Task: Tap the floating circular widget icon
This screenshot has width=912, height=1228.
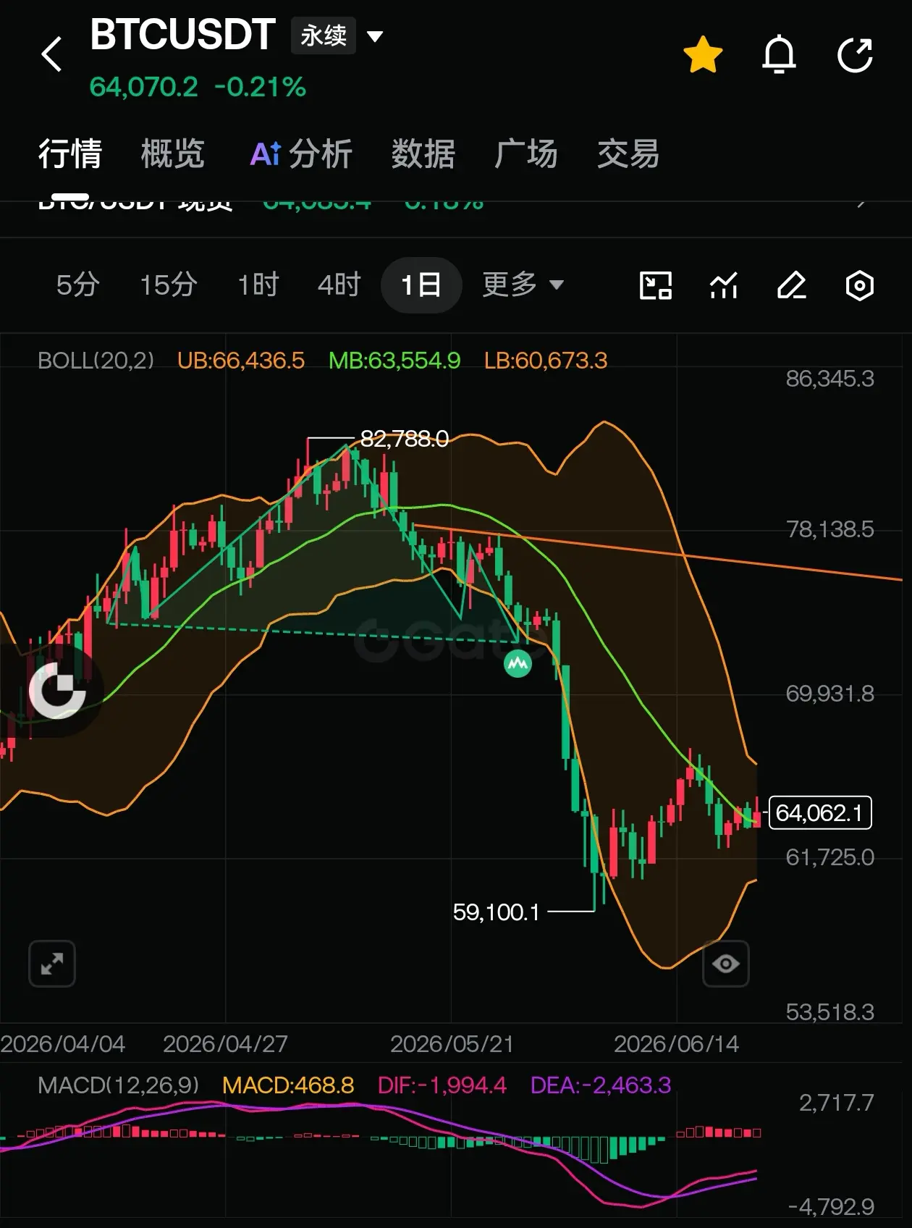Action: coord(58,689)
